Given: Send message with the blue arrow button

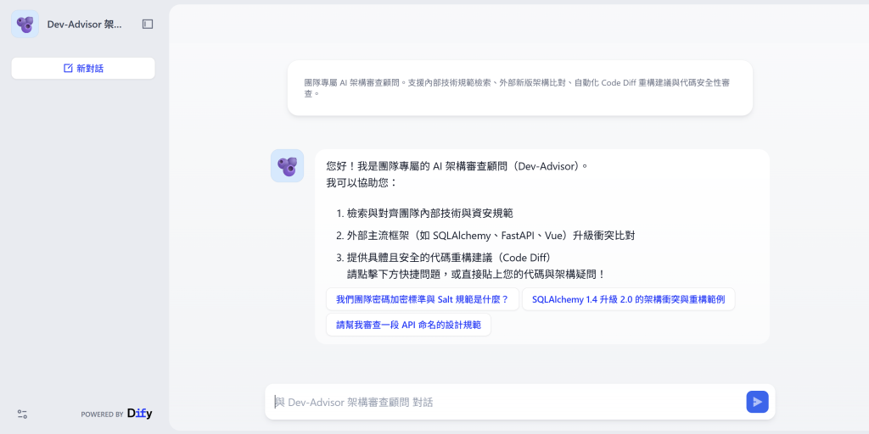Looking at the screenshot, I should 757,402.
